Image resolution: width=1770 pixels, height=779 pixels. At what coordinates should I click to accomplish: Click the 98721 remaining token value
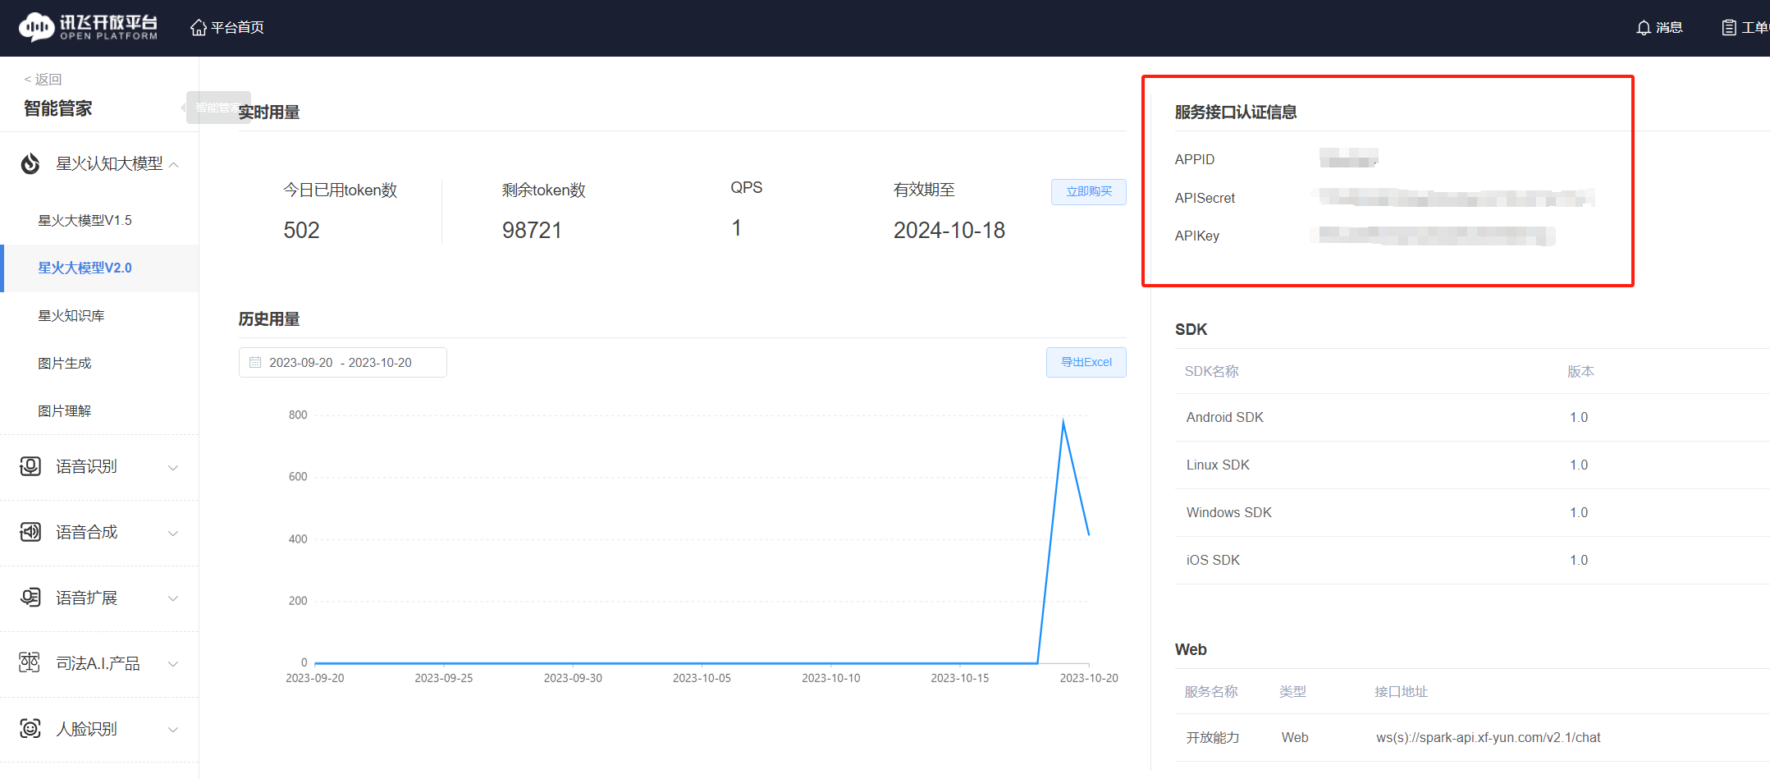point(532,230)
